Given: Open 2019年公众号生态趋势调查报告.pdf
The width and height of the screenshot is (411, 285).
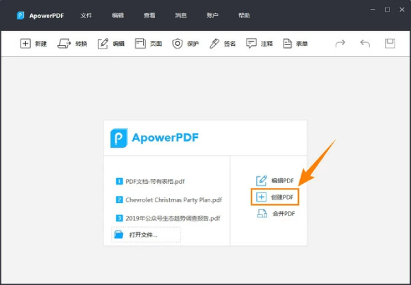Looking at the screenshot, I should pyautogui.click(x=173, y=218).
